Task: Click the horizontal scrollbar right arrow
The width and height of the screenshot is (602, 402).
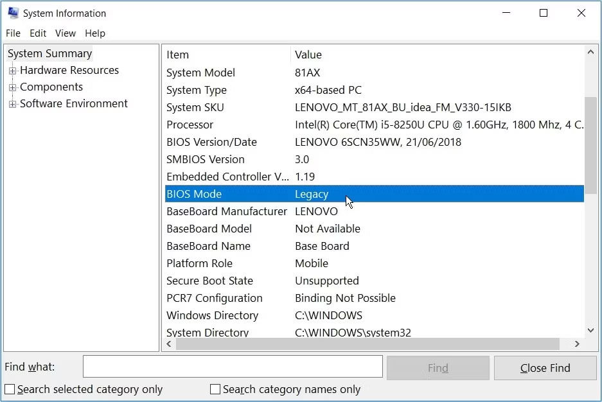Action: click(x=577, y=344)
